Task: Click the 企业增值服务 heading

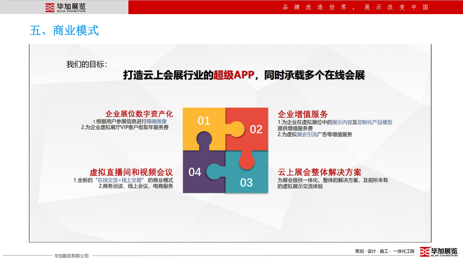Action: (x=303, y=114)
